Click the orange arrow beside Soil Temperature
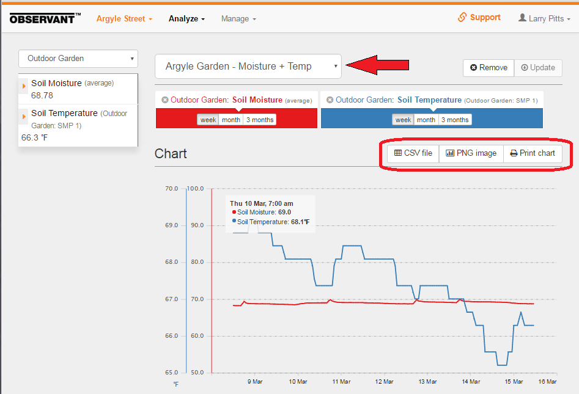579x394 pixels. point(24,116)
